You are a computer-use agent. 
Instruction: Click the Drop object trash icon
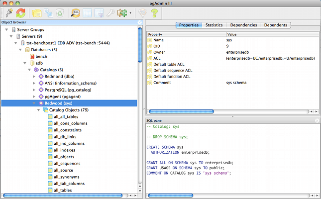[x=60, y=13]
